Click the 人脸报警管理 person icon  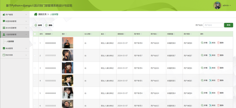point(4,35)
